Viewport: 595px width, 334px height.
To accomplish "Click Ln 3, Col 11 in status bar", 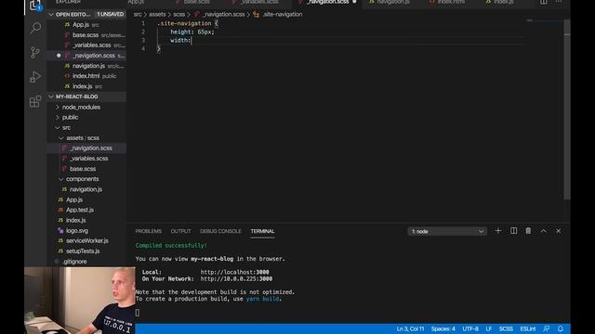I will pyautogui.click(x=410, y=328).
